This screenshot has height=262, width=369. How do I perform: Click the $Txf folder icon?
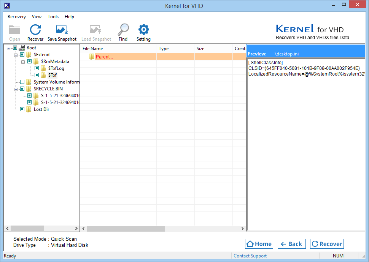click(43, 75)
